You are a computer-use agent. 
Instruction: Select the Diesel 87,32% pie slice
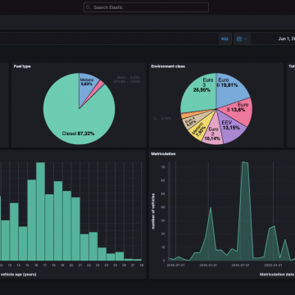click(74, 120)
